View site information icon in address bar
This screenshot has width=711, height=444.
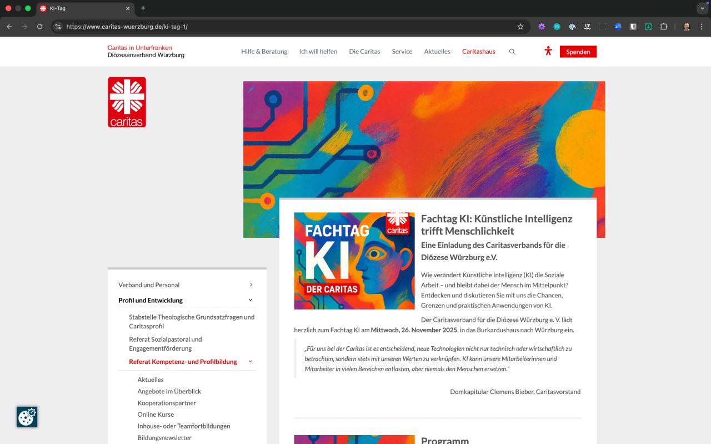(58, 27)
